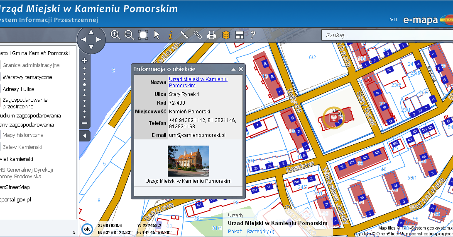Open Szczegóły (I) link

pyautogui.click(x=260, y=232)
